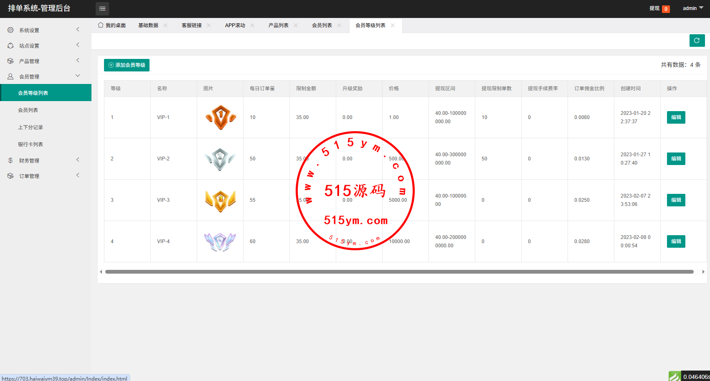The width and height of the screenshot is (710, 381).
Task: Close the 会员等级列表 tab
Action: point(393,25)
